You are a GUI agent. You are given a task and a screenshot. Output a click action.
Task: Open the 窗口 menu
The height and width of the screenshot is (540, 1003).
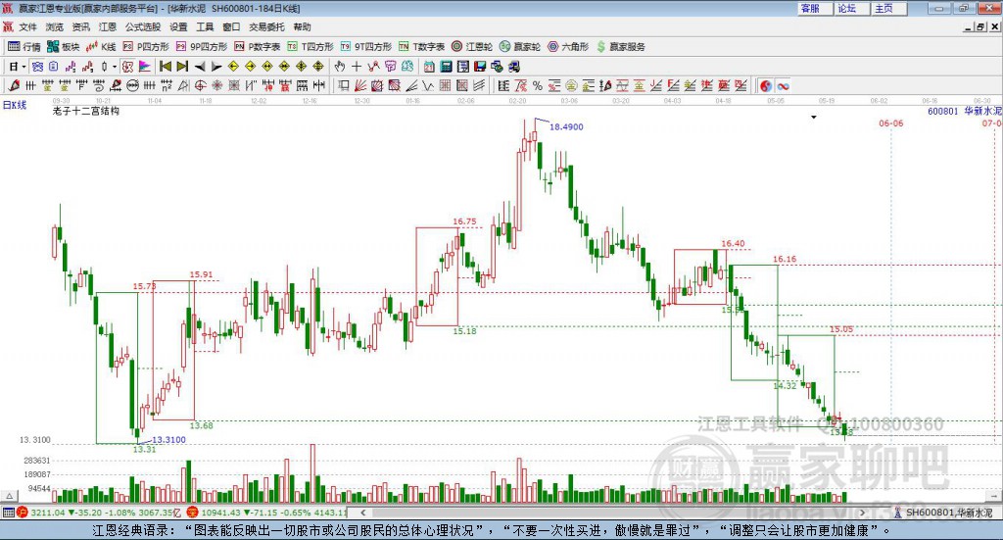click(231, 26)
